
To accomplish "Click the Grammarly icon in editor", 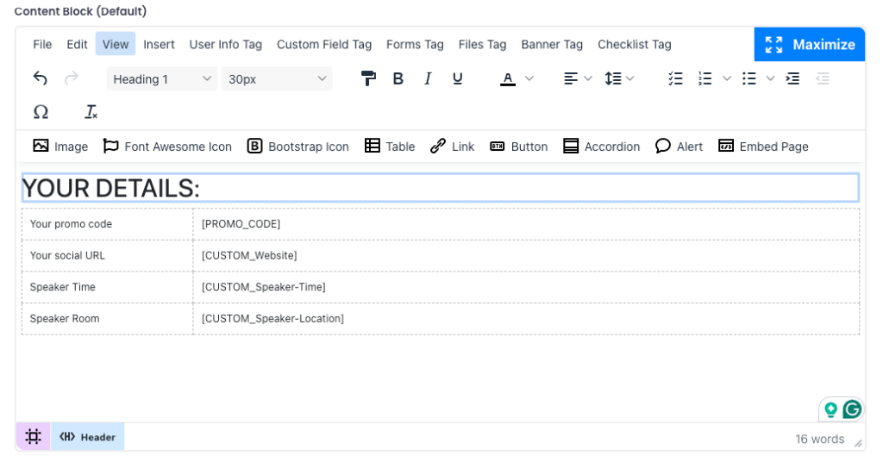I will [852, 409].
